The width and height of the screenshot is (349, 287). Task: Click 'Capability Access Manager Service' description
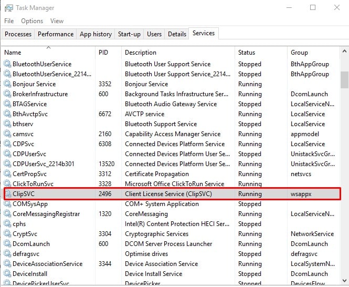click(x=173, y=134)
